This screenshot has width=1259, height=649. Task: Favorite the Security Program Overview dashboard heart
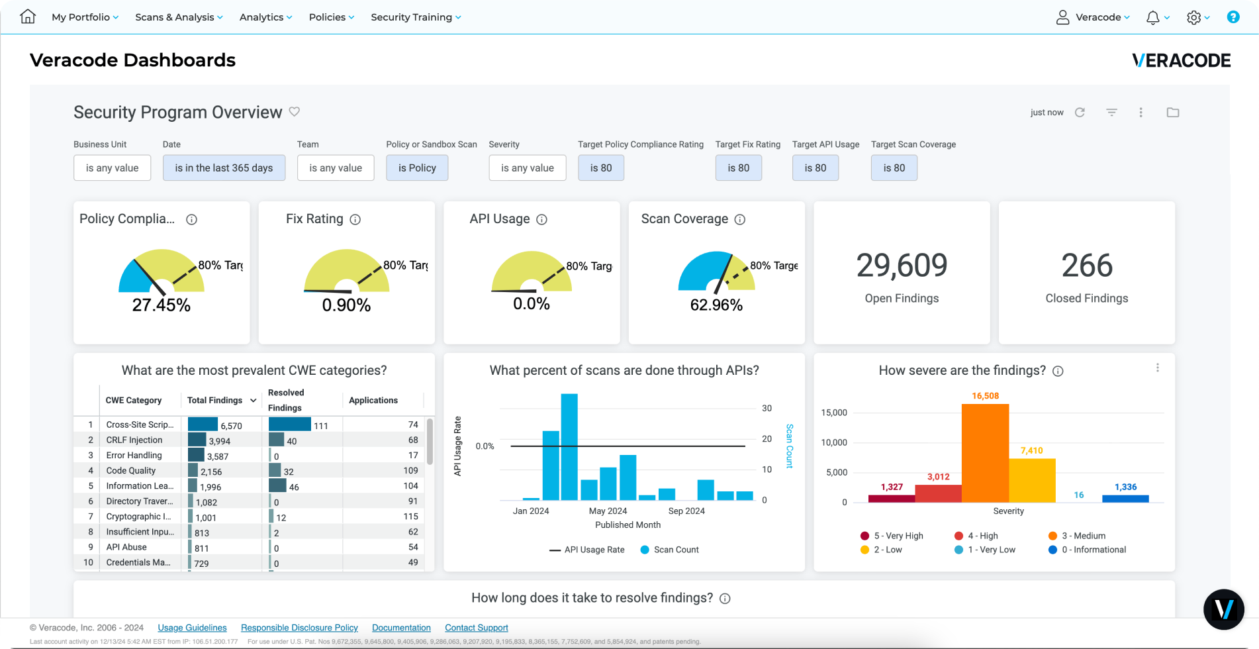pos(295,112)
